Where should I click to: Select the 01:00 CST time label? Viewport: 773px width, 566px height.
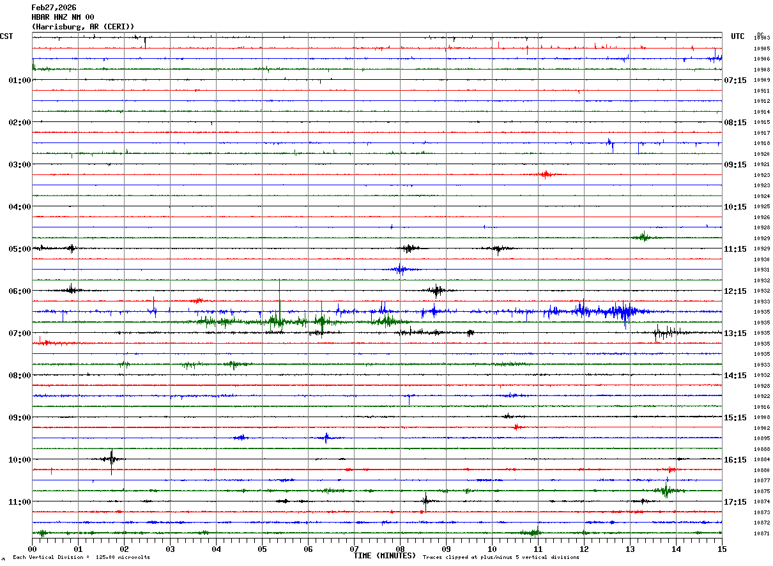[x=19, y=80]
